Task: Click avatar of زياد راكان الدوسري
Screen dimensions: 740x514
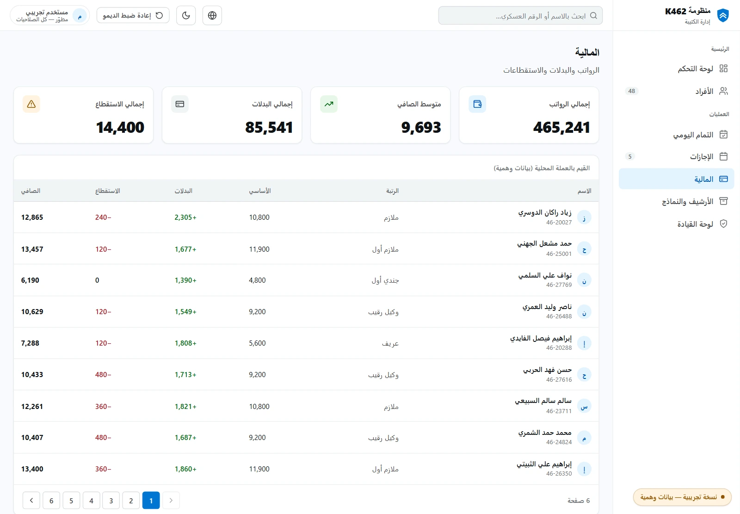Action: [584, 217]
